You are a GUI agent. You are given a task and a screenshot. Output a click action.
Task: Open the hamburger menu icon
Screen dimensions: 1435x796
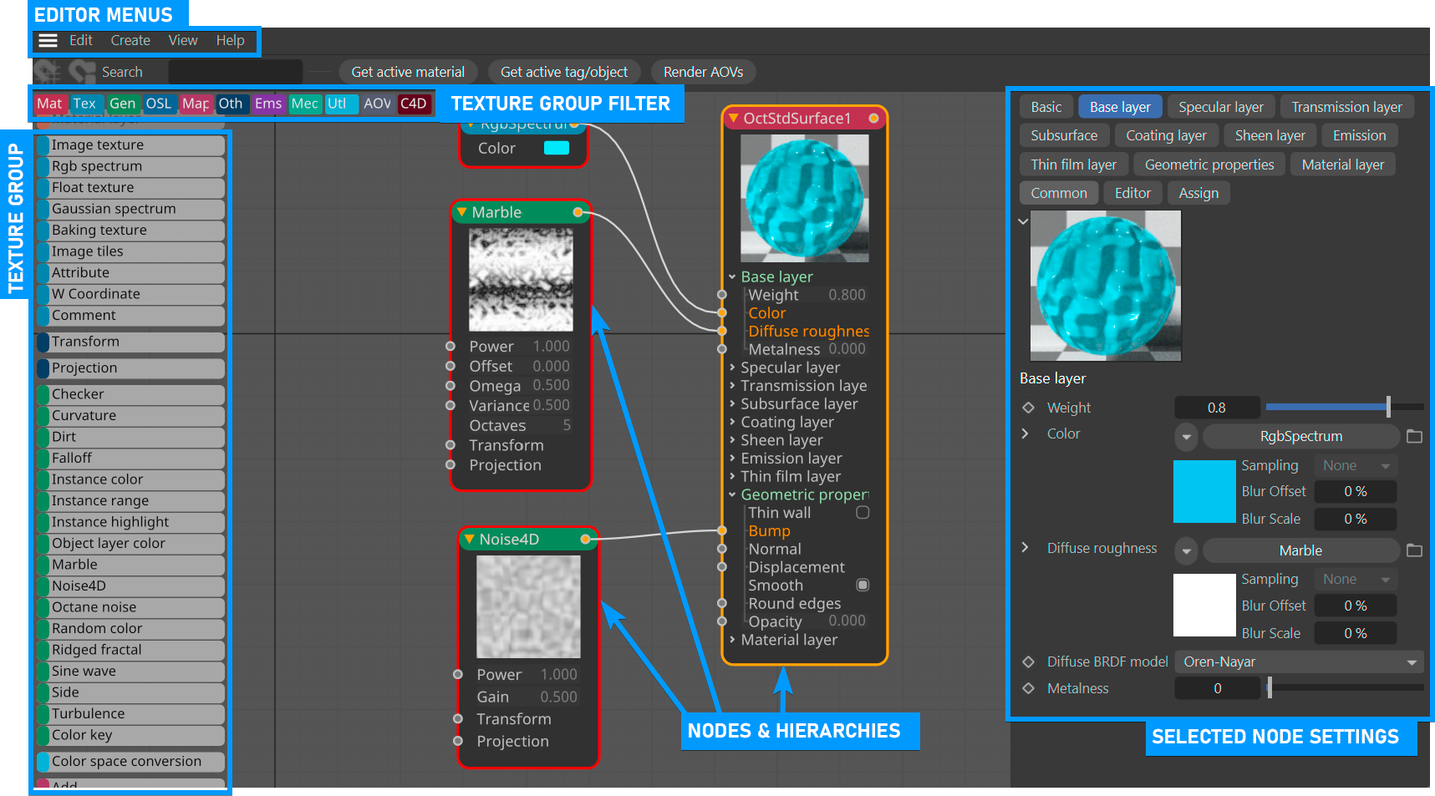coord(48,40)
